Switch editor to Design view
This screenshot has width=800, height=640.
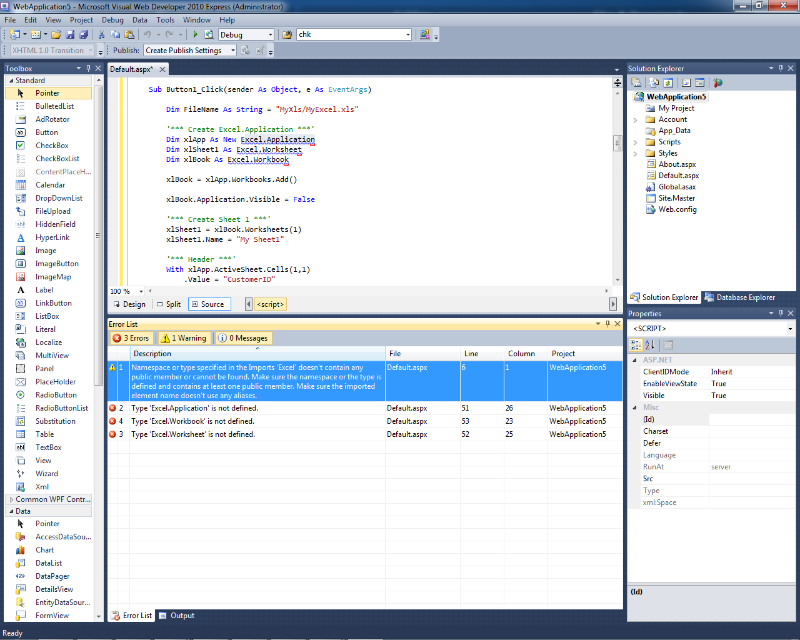(129, 304)
